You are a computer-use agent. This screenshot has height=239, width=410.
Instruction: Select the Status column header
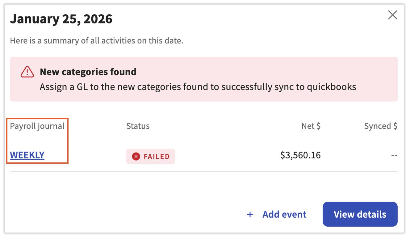pyautogui.click(x=138, y=126)
